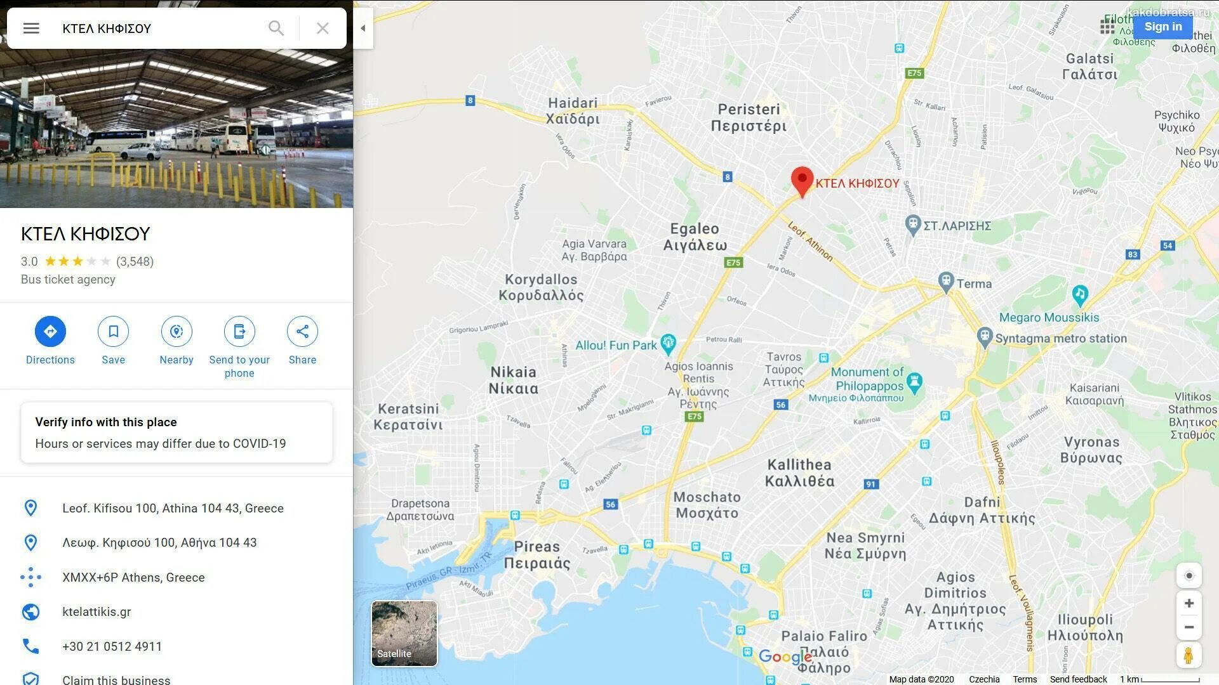
Task: Click the ΚΤΕΛ ΚΗΦΙΣΟΥ search field
Action: pyautogui.click(x=159, y=28)
